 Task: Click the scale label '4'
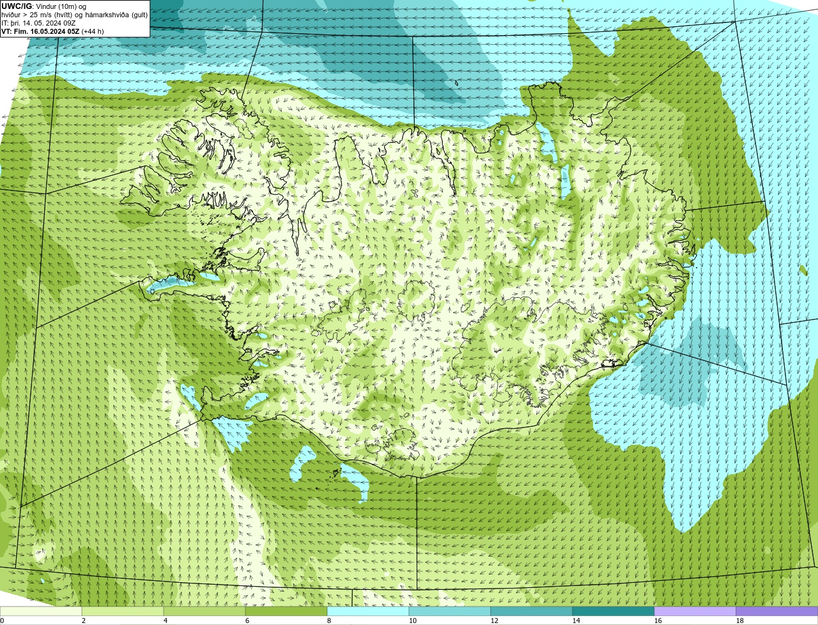(x=166, y=621)
